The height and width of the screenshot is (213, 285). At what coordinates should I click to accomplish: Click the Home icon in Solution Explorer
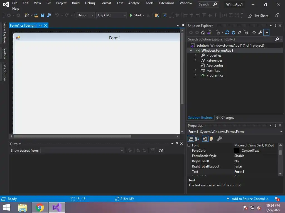tap(203, 33)
